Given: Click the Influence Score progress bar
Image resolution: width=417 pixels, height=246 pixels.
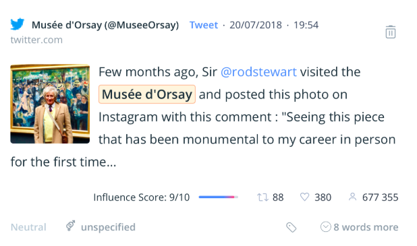Looking at the screenshot, I should pos(219,197).
